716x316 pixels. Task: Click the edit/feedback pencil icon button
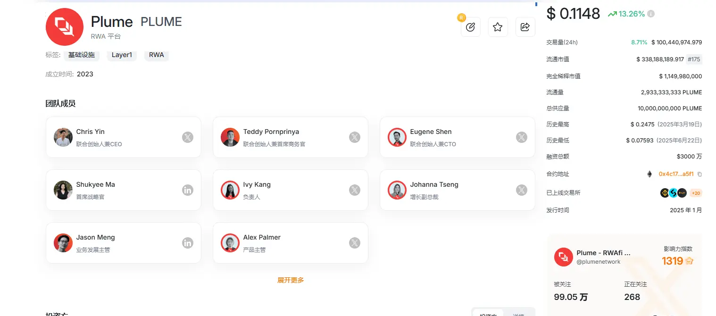click(x=470, y=27)
